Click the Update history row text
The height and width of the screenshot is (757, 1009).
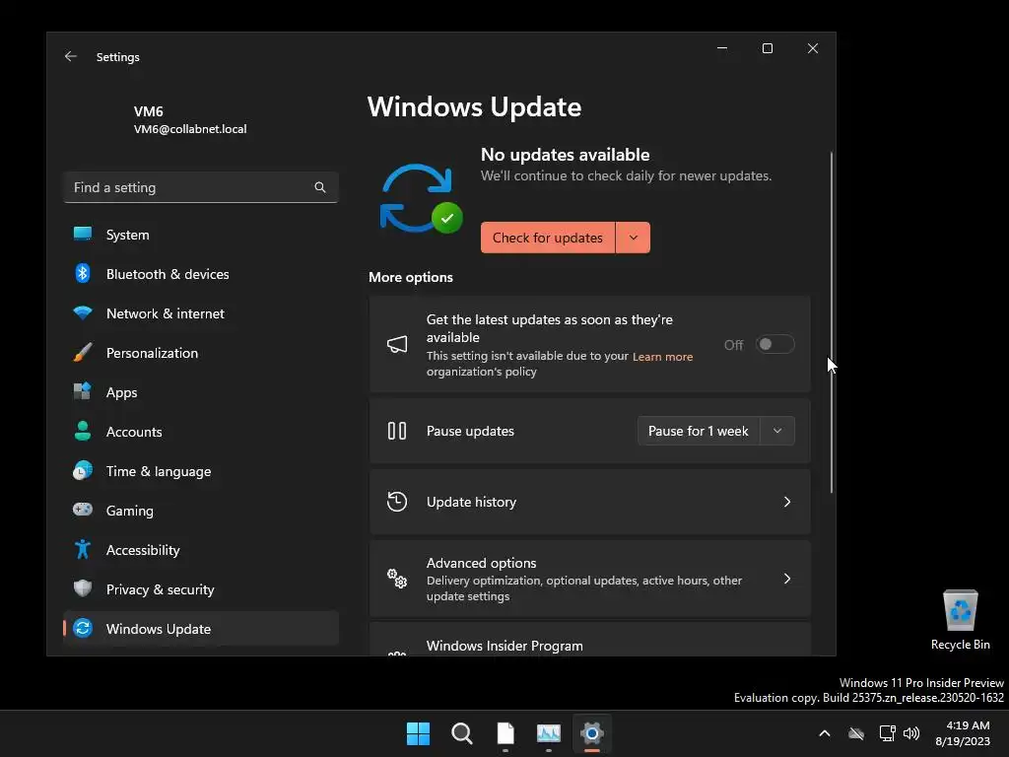coord(471,502)
